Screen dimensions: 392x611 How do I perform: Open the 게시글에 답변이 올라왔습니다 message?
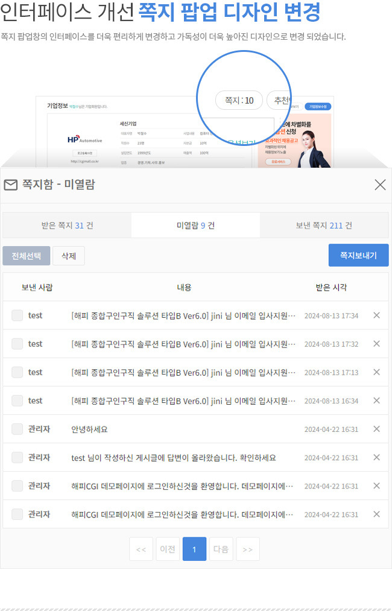[x=174, y=457]
